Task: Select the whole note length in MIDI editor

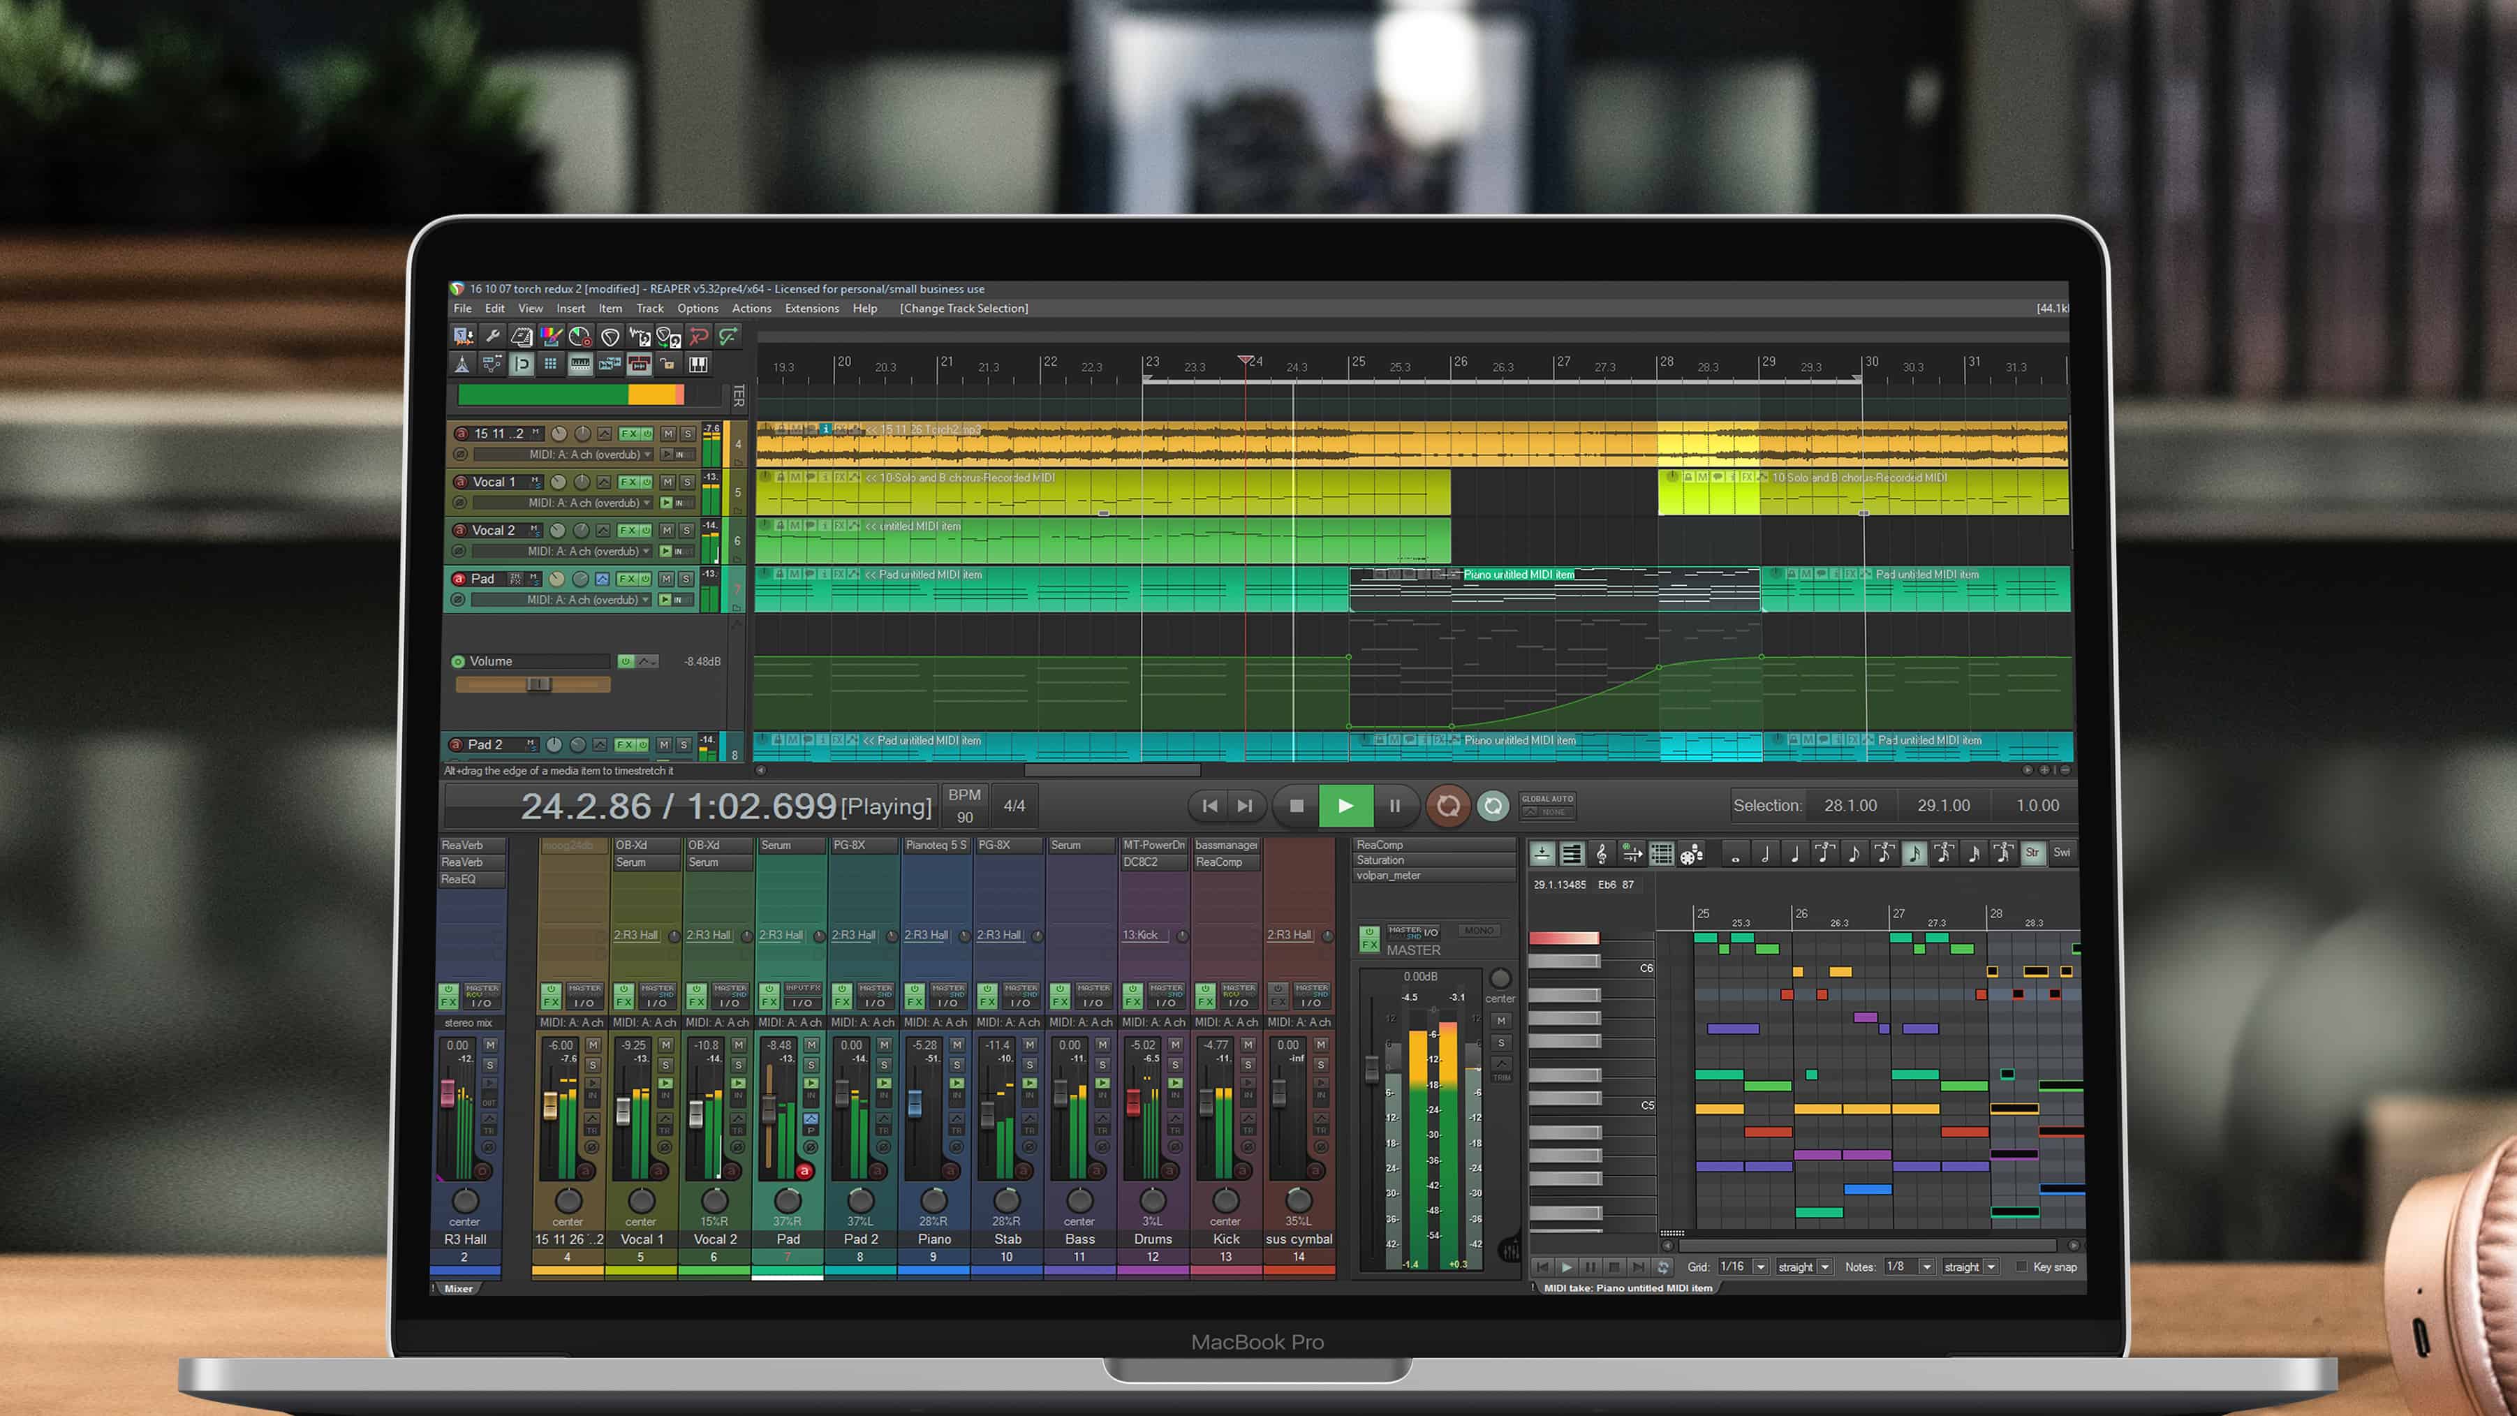Action: 1735,854
